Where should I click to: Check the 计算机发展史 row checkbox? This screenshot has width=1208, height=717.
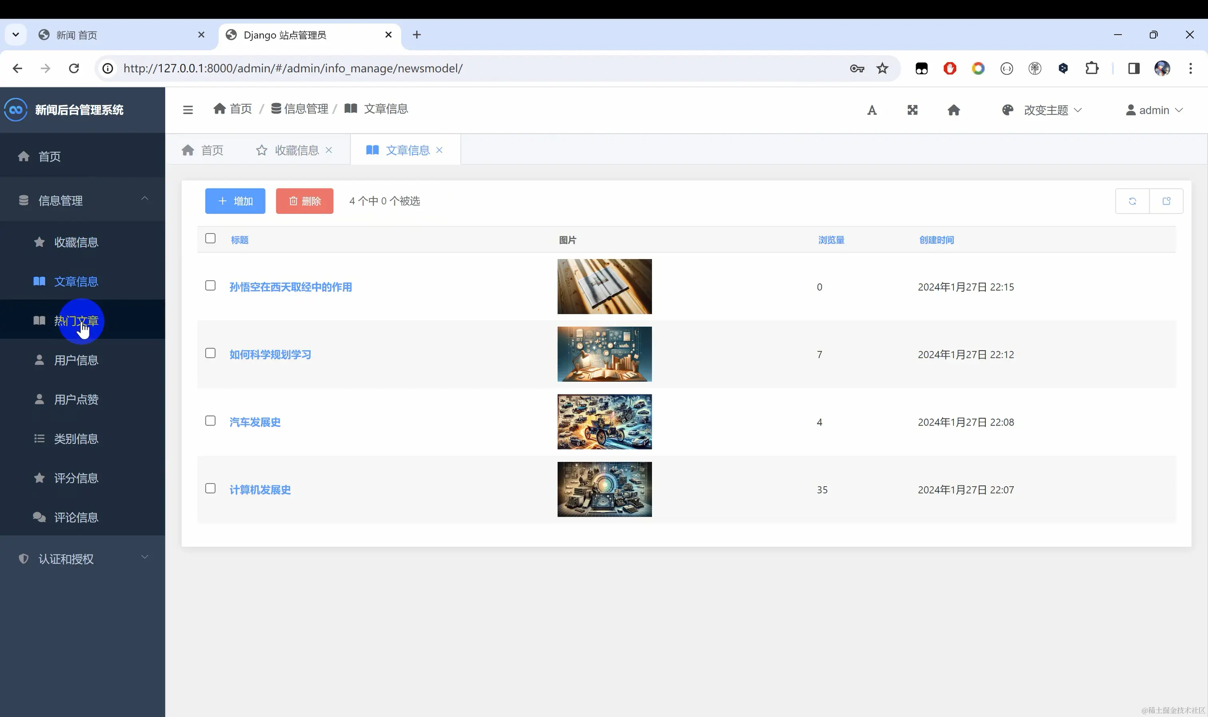[x=210, y=489]
